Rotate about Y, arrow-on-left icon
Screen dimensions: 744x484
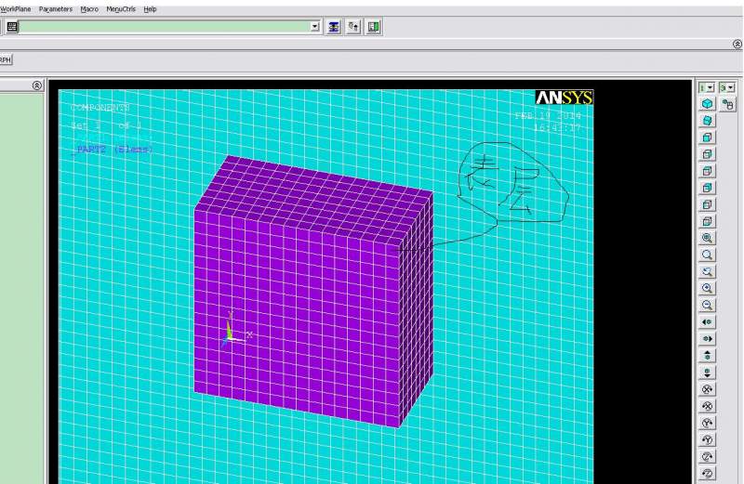(x=707, y=440)
